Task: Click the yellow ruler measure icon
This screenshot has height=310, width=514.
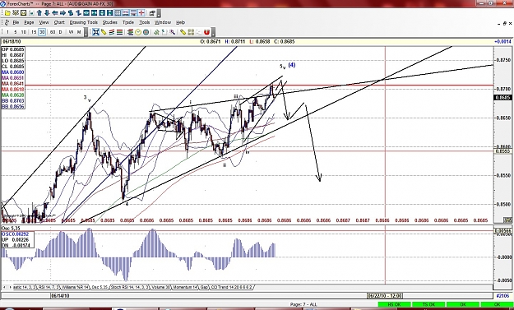Action: (183, 32)
